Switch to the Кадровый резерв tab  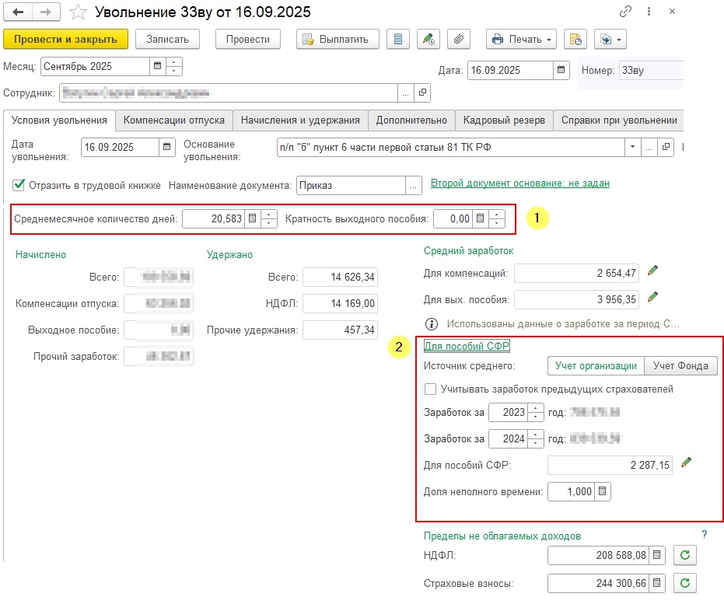[504, 120]
